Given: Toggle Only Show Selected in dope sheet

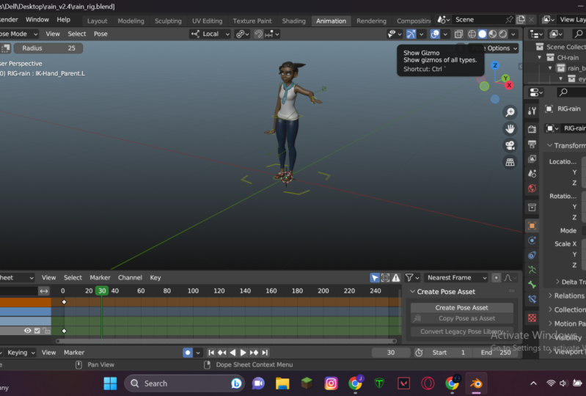Looking at the screenshot, I should click(x=375, y=278).
